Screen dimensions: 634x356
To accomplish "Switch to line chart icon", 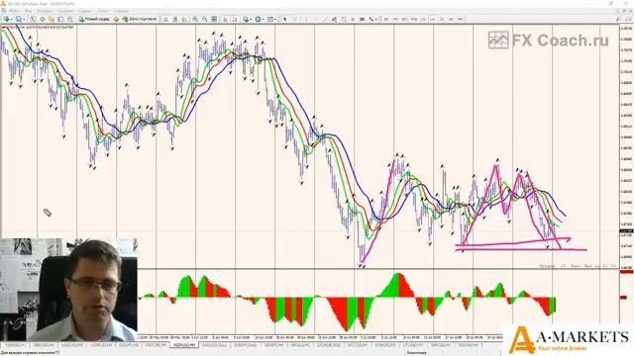I will [x=184, y=19].
